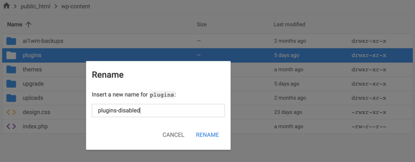Select the plugins folder icon
415x162 pixels.
click(x=11, y=55)
